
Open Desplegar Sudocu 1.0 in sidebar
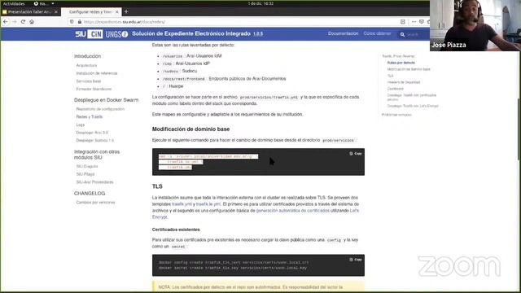click(95, 140)
